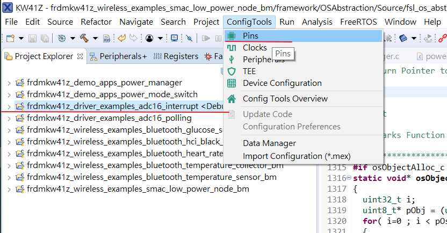Click the green chip Pins menu icon

click(x=232, y=36)
